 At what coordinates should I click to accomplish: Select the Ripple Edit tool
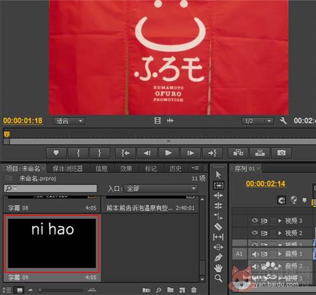point(218,196)
